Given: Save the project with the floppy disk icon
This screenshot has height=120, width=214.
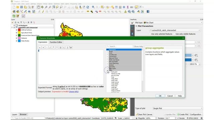Looking at the screenshot, I should tap(21, 7).
